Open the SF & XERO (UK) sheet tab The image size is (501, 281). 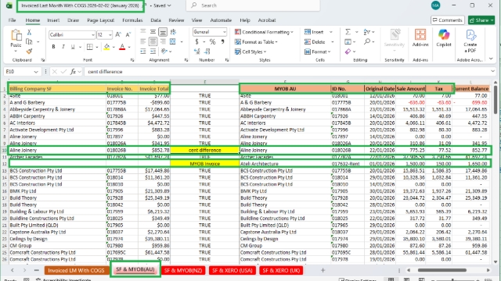[x=281, y=271]
